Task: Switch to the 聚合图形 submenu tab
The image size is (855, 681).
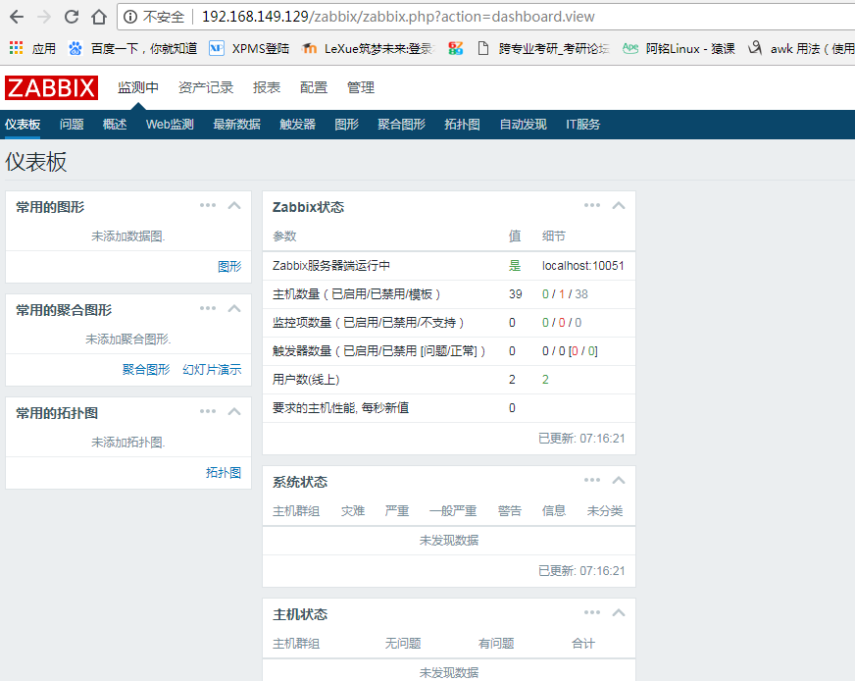Action: (401, 125)
